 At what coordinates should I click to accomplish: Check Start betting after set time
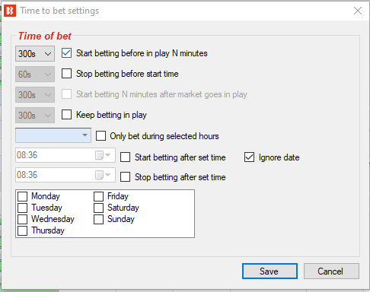pyautogui.click(x=125, y=157)
